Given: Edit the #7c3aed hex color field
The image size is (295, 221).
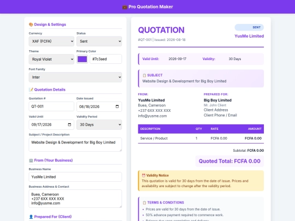Looking at the screenshot, I should click(x=106, y=59).
